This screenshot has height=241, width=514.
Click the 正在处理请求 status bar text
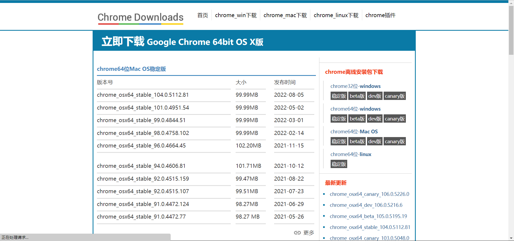click(x=15, y=237)
